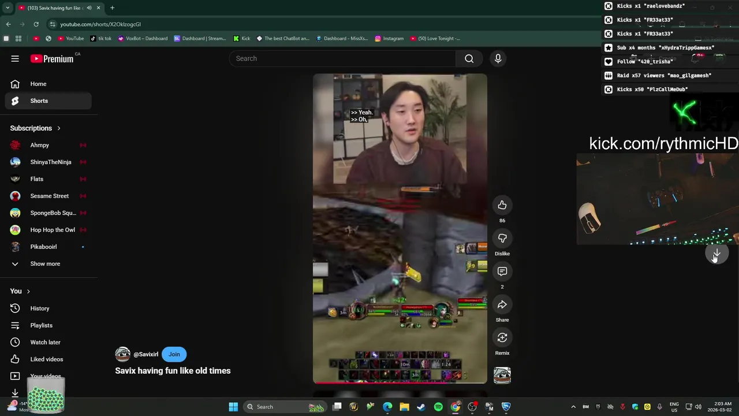Open the ShinyaTheNinja subscription
The width and height of the screenshot is (739, 416).
tap(48, 162)
